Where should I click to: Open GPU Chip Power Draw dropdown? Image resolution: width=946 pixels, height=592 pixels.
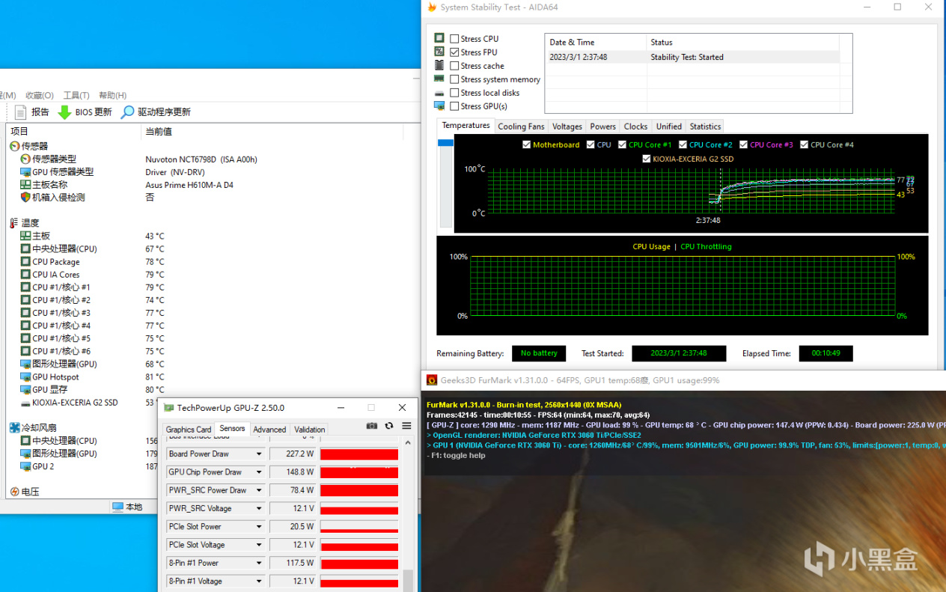[259, 472]
